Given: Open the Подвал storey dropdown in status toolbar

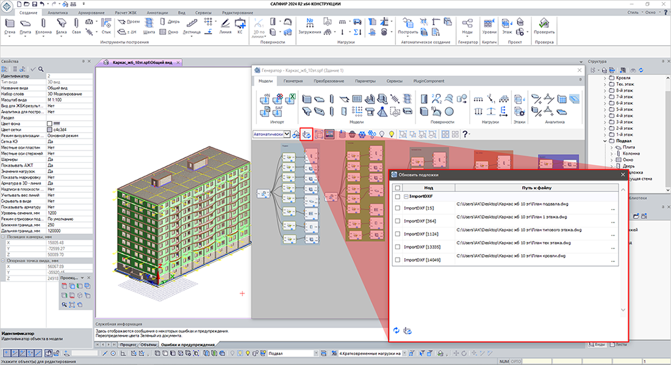Looking at the screenshot, I should [316, 353].
